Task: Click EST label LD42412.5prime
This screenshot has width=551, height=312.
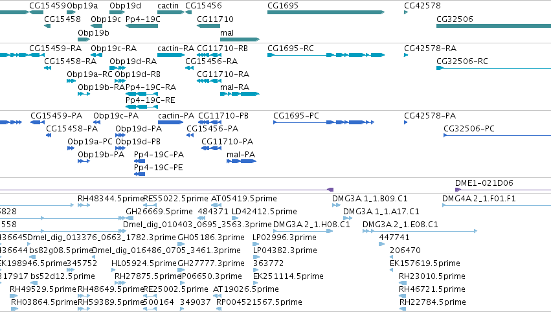Action: pos(265,211)
